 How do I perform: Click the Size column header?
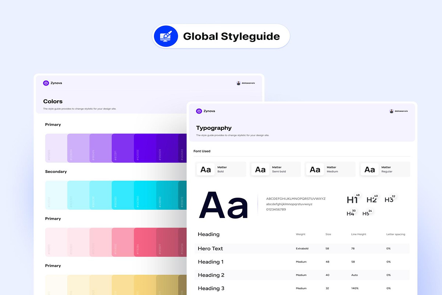(328, 234)
